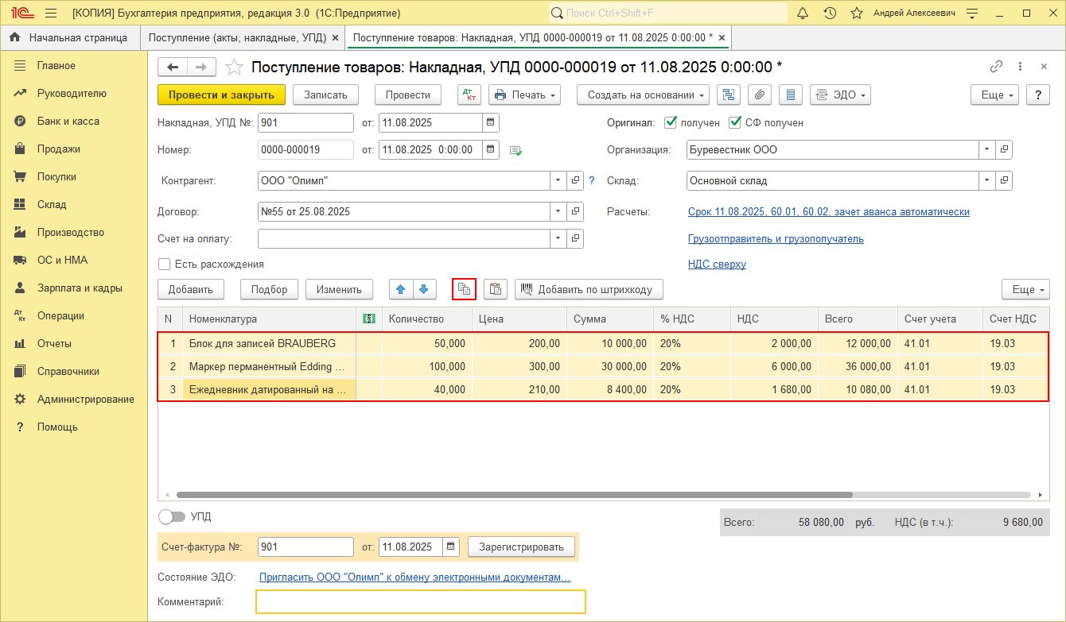The image size is (1066, 622).
Task: Uncheck the Оригинал получен checkbox
Action: tap(671, 123)
